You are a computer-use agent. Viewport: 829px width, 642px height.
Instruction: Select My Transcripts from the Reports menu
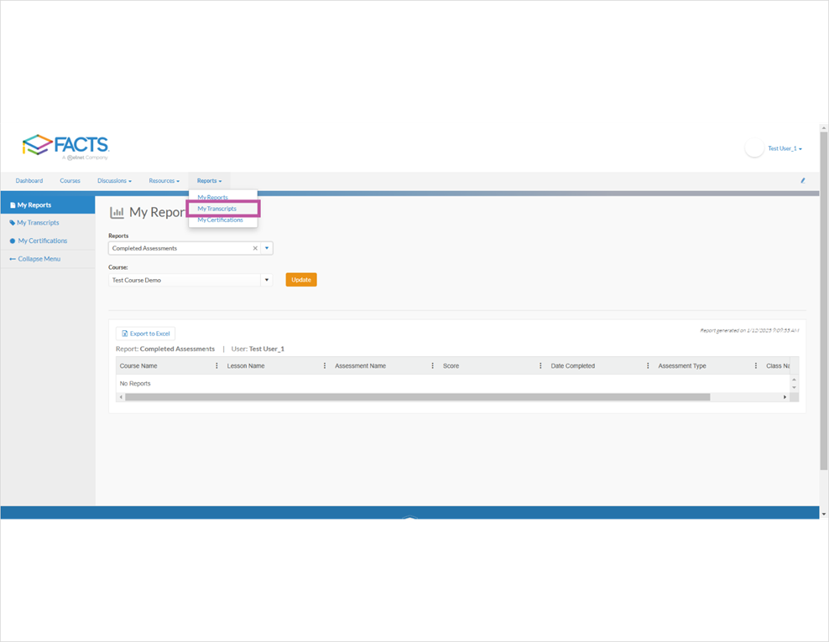click(218, 208)
